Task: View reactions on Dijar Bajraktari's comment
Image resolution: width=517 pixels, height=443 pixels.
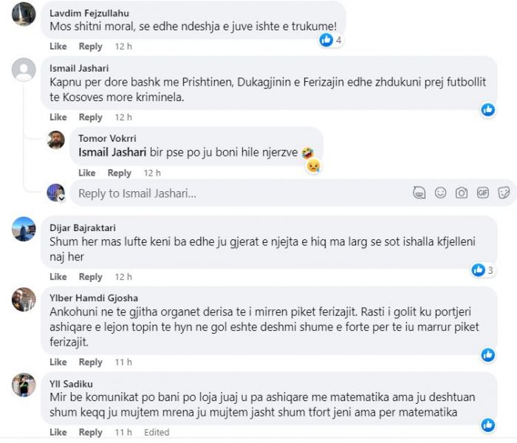Action: [x=483, y=270]
